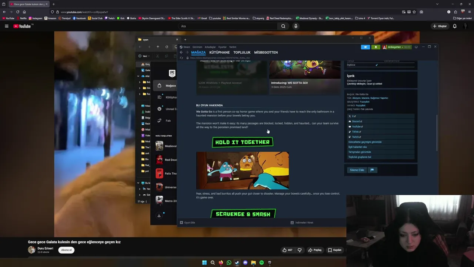Bookmark this page with the star

coord(414,12)
